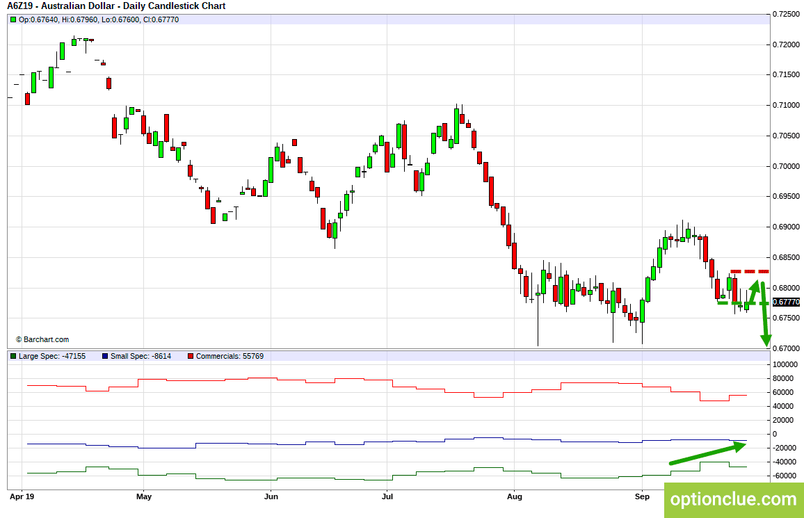Click the chart title A6Z19 Australian Dollar
This screenshot has height=518, width=804.
pyautogui.click(x=116, y=6)
